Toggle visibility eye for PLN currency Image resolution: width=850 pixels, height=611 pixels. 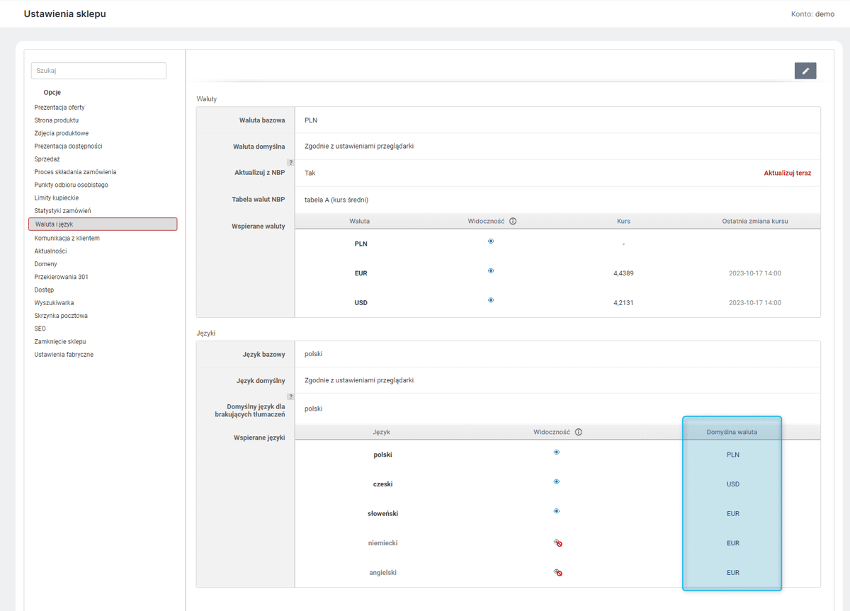click(491, 241)
